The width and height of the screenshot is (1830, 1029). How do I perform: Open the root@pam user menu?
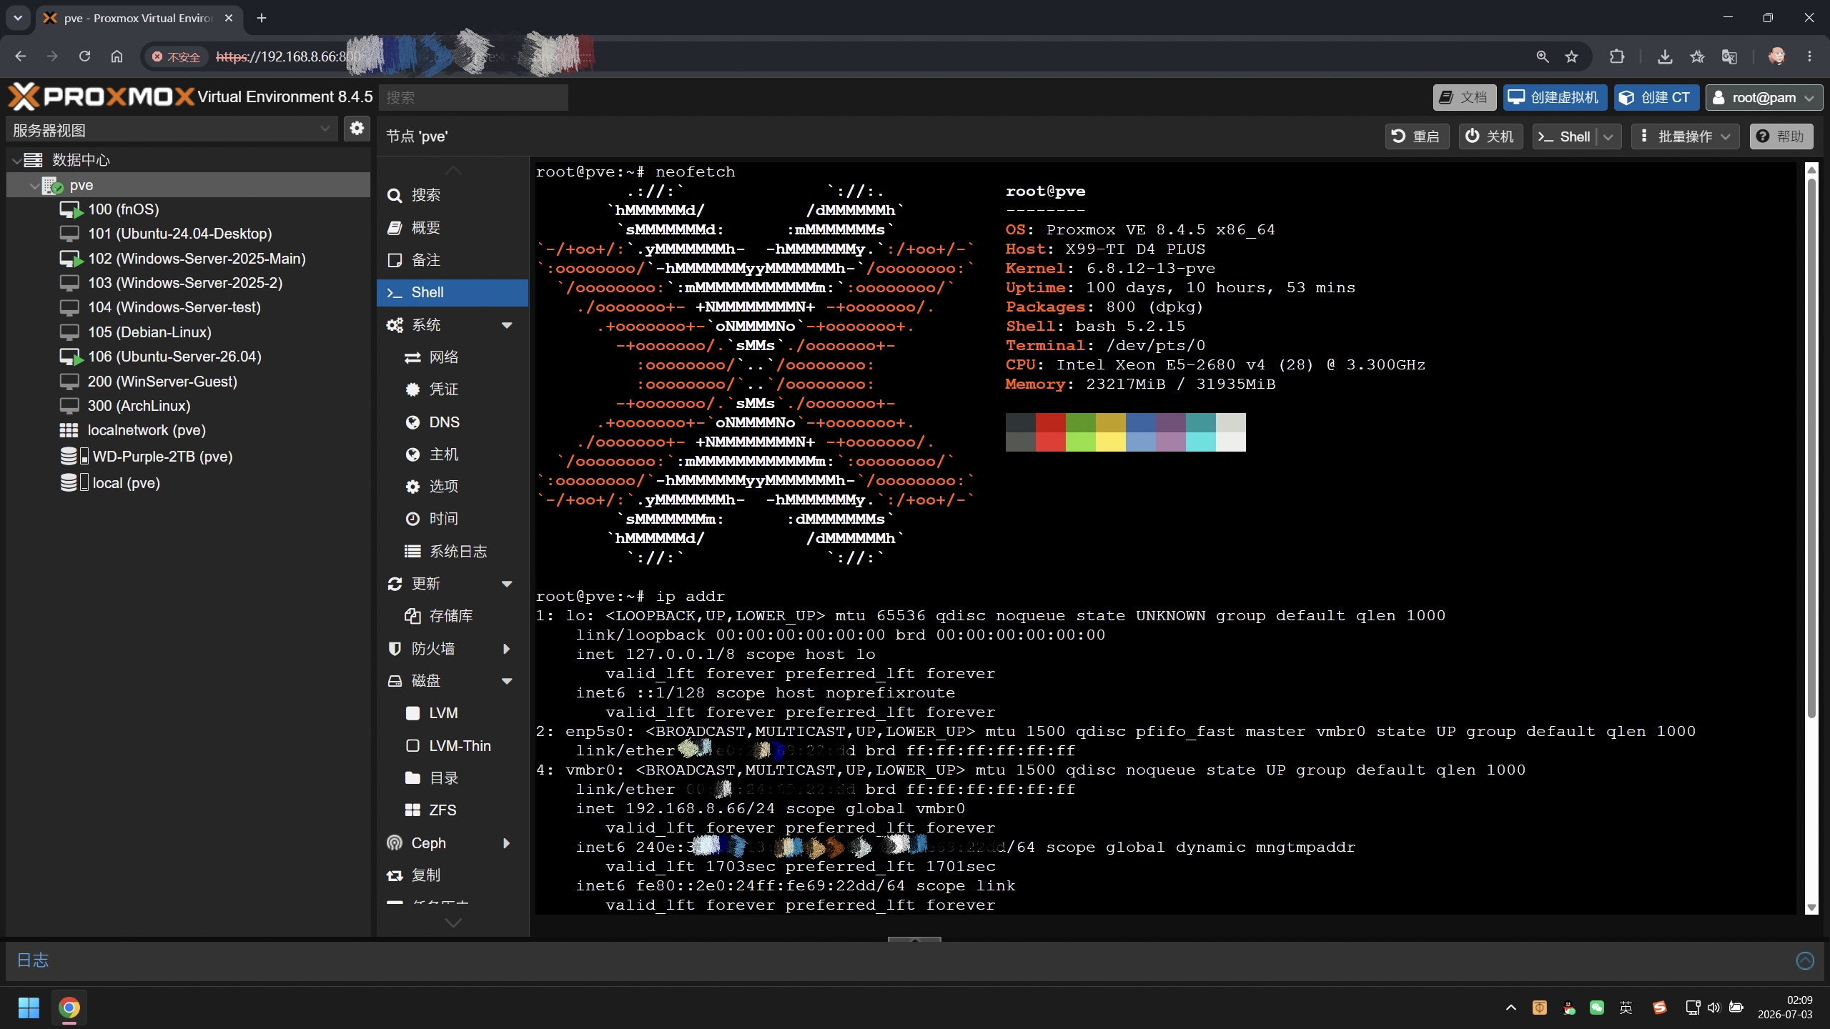1764,97
